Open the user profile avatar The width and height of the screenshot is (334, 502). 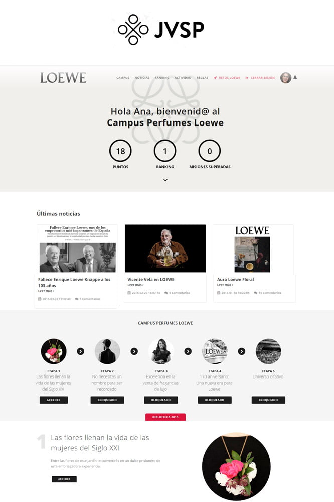286,78
